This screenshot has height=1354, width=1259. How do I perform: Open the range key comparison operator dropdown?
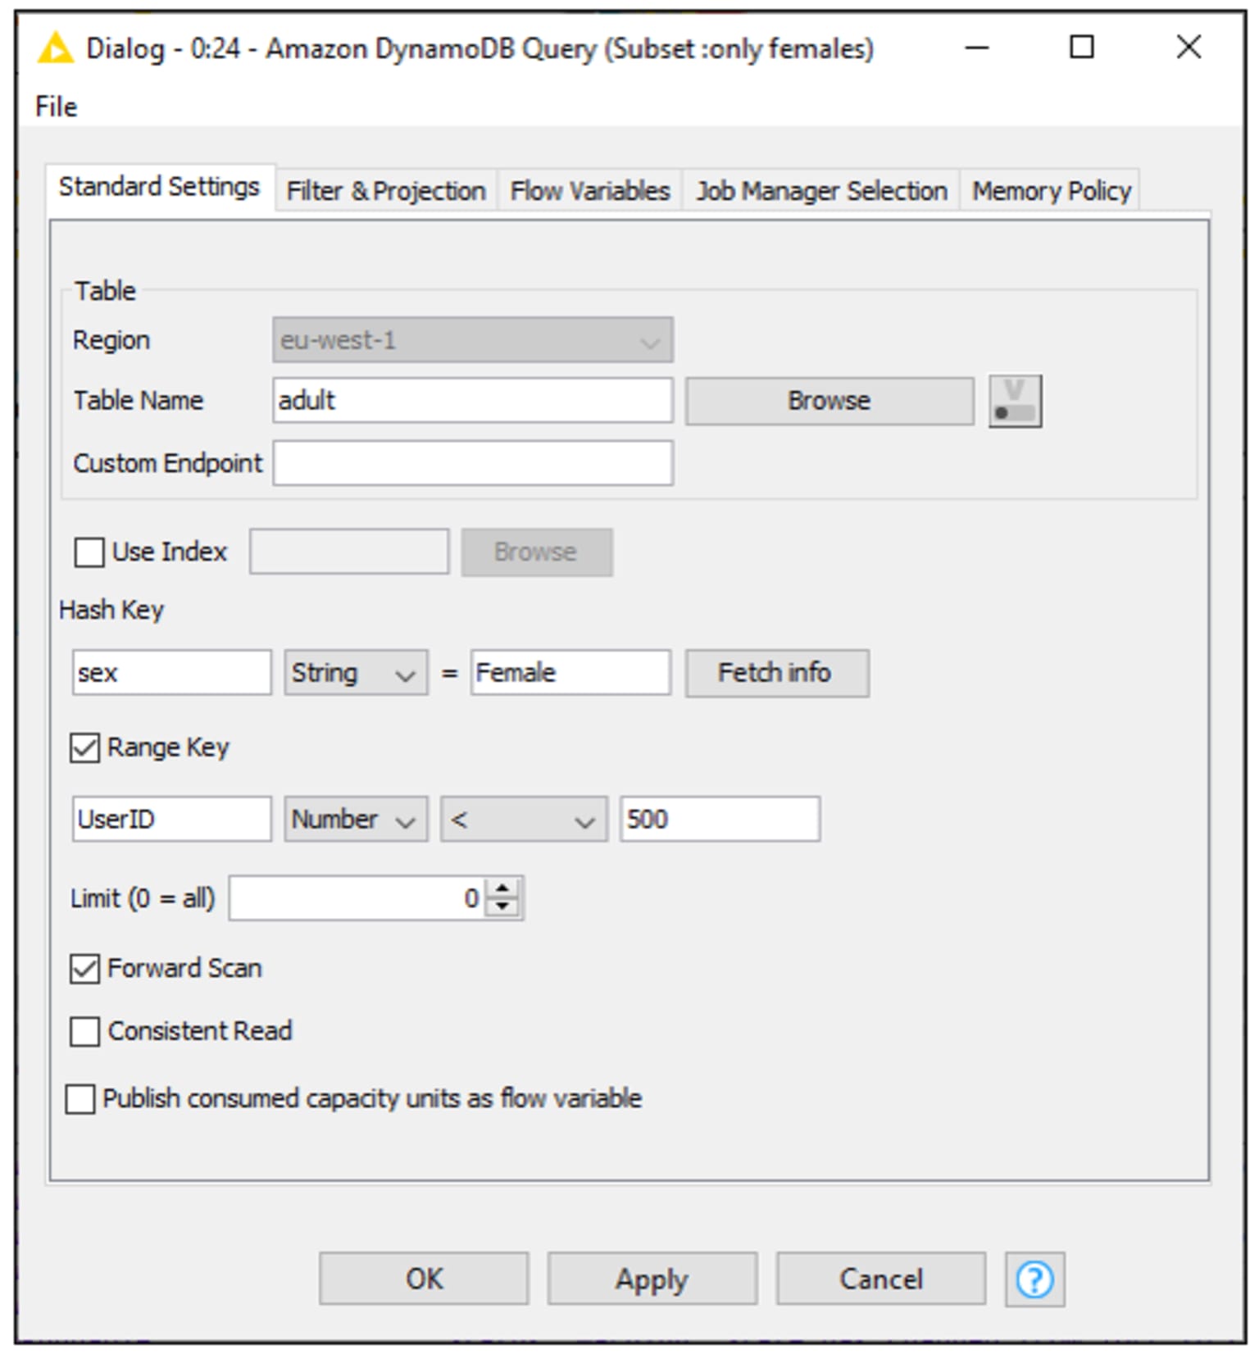coord(524,819)
